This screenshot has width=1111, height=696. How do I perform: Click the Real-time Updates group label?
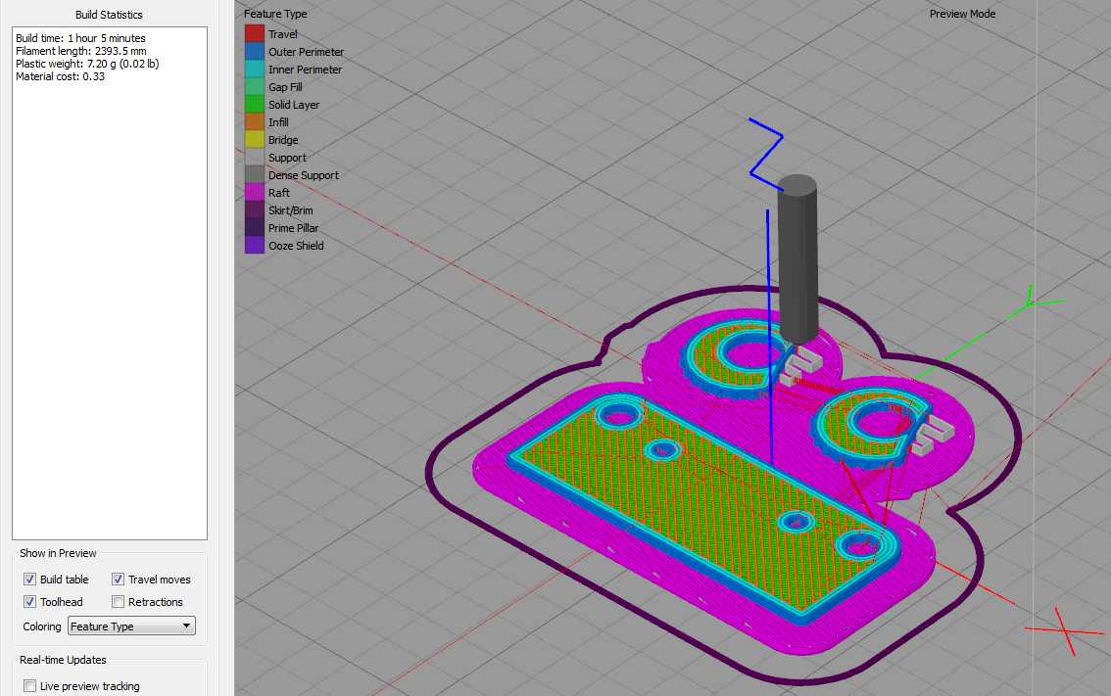coord(63,659)
